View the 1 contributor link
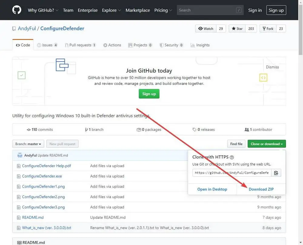The image size is (303, 245). [258, 130]
